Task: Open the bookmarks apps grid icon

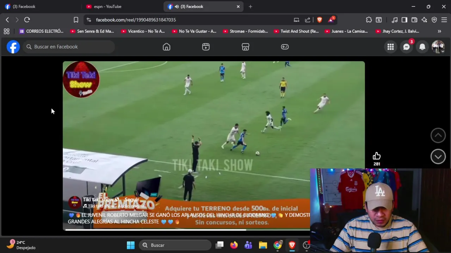Action: point(6,31)
